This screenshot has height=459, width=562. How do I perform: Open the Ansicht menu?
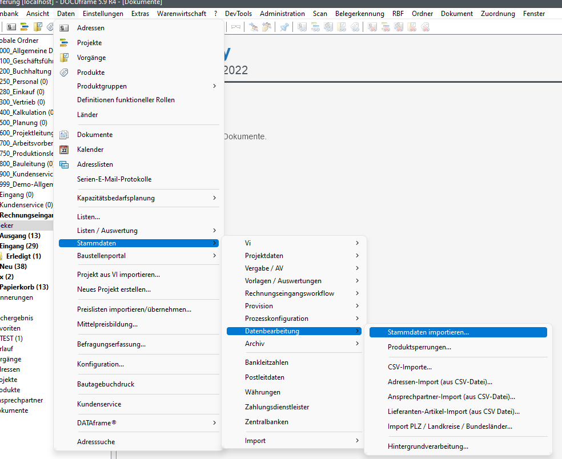[38, 14]
